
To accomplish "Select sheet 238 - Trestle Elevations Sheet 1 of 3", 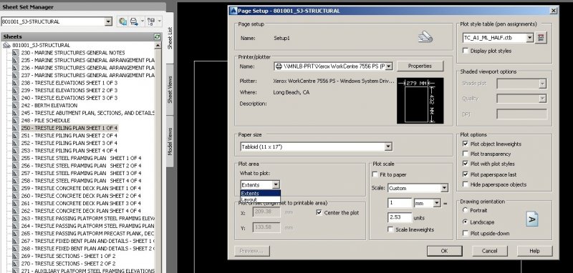I will coord(69,83).
